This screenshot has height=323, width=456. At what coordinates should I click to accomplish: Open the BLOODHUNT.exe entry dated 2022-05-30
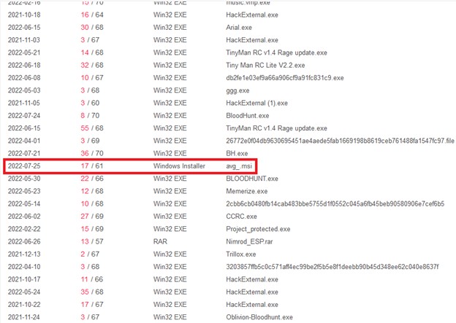(x=251, y=179)
